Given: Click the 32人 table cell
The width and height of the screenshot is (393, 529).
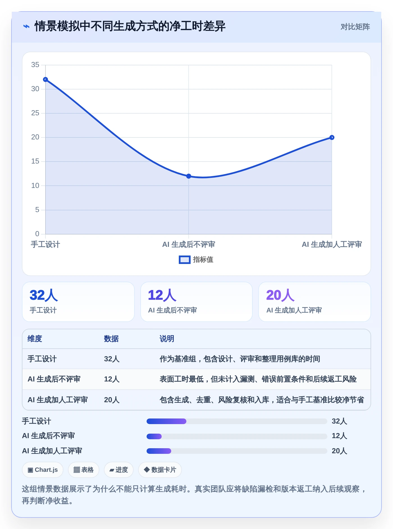Looking at the screenshot, I should pos(112,359).
